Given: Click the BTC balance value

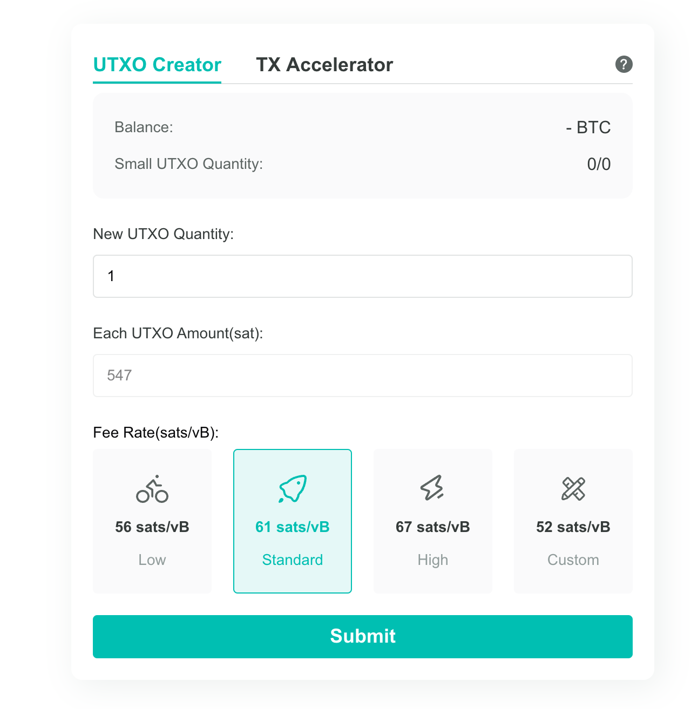Looking at the screenshot, I should (588, 127).
